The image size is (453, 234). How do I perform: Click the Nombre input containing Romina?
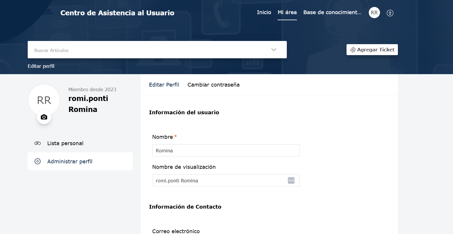(x=226, y=150)
